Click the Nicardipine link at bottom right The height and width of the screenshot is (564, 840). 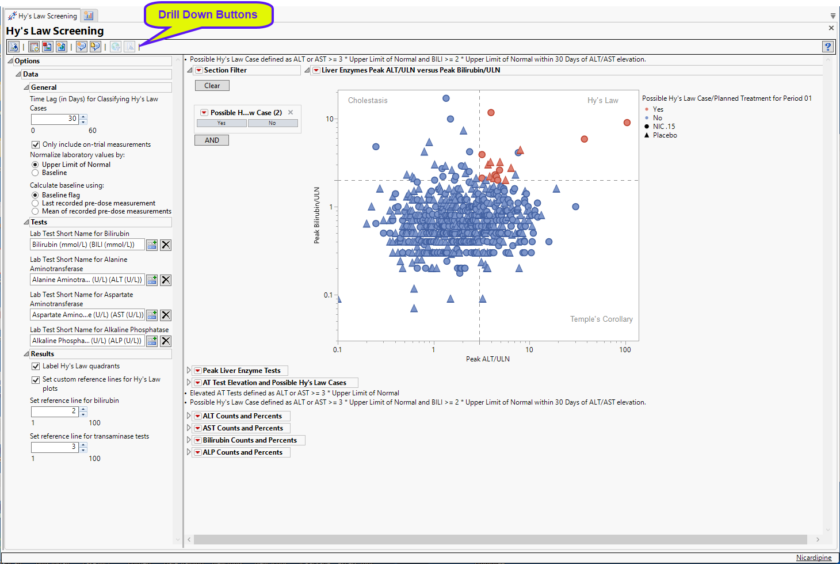tap(814, 558)
